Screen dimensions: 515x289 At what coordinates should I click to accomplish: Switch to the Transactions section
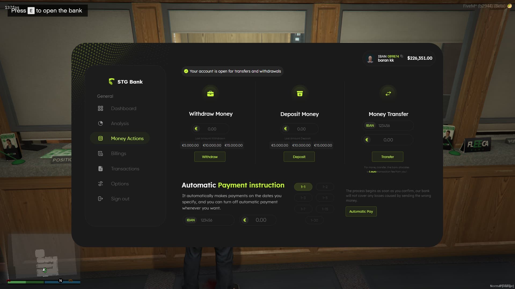pos(125,168)
